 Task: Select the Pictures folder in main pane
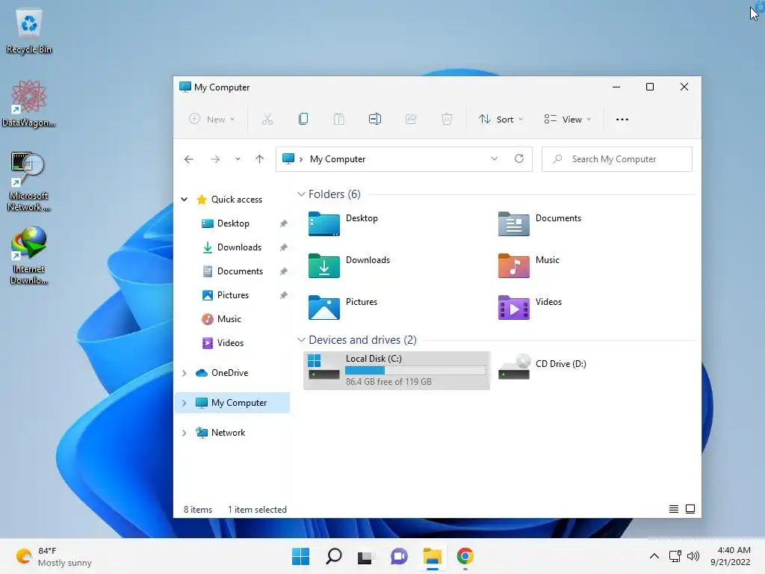coord(343,307)
